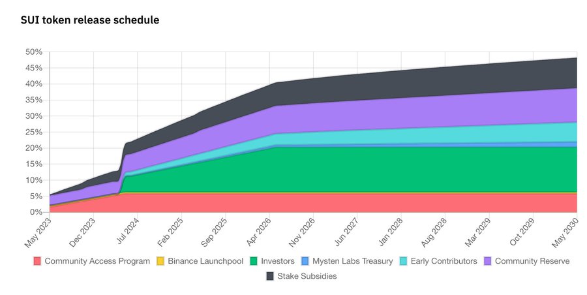This screenshot has height=295, width=587.
Task: Click the yellow Binance Launchpool legend swatch
Action: coord(160,261)
